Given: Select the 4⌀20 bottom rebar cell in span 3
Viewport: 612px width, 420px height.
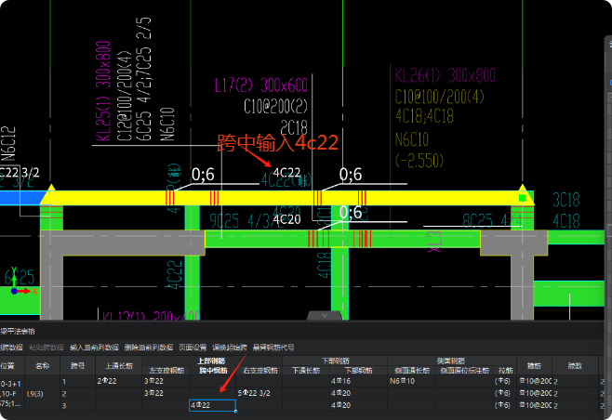Looking at the screenshot, I should pyautogui.click(x=358, y=405).
